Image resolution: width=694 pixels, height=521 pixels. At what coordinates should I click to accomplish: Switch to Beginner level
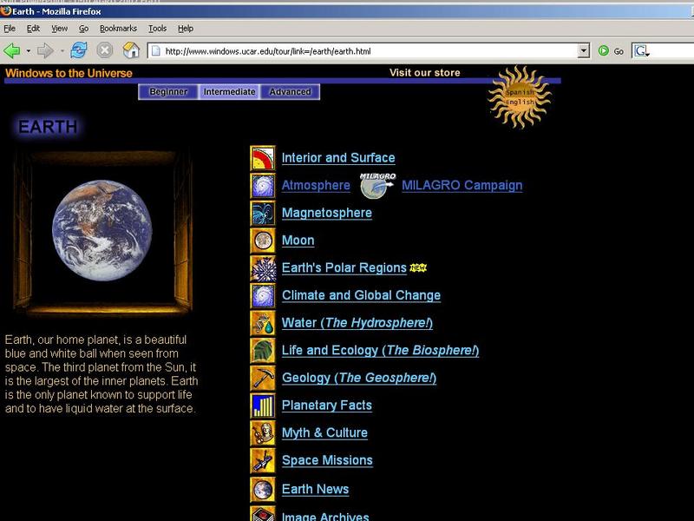click(x=168, y=92)
